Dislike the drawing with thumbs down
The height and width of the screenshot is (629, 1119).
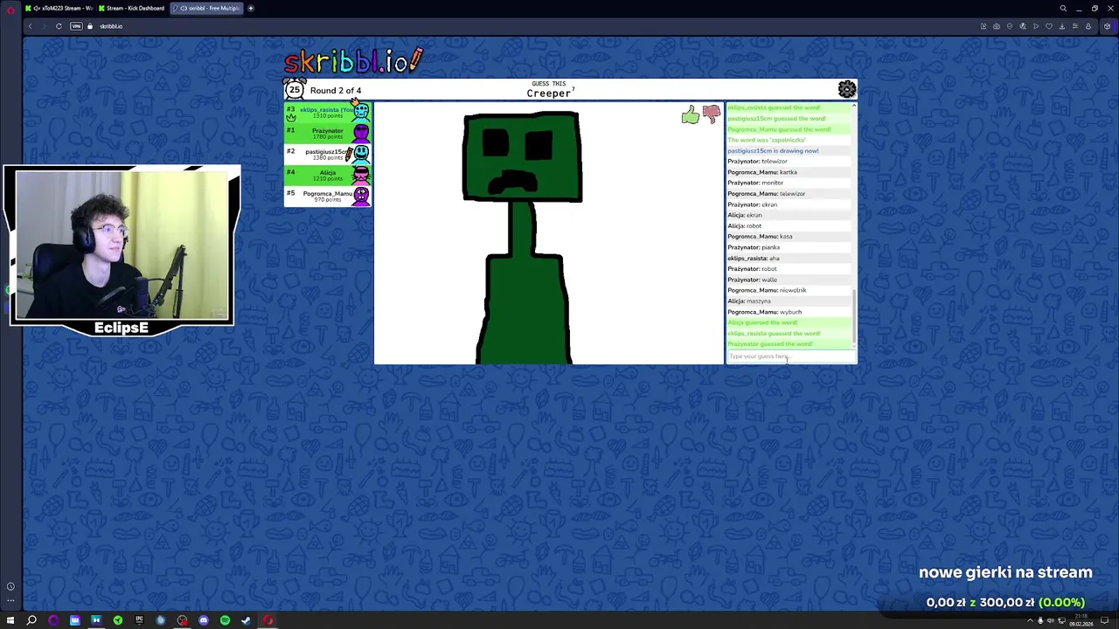click(x=711, y=114)
